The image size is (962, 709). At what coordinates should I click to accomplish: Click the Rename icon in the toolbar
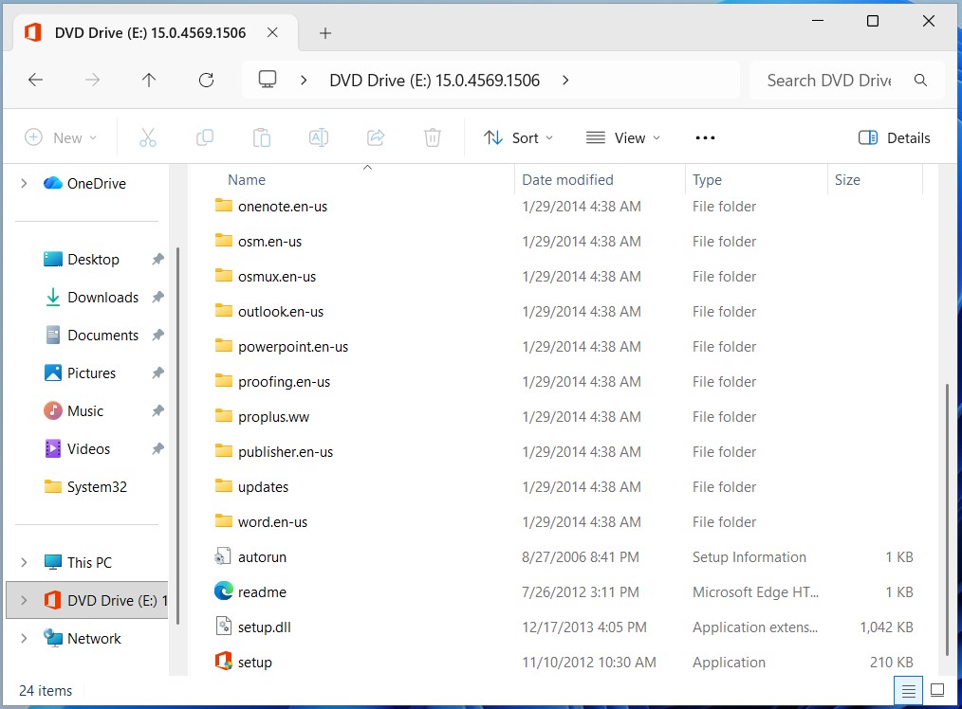[319, 137]
